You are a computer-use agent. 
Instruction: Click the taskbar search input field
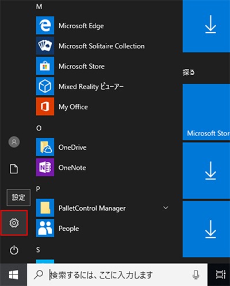[117, 275]
